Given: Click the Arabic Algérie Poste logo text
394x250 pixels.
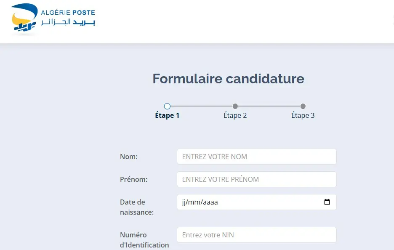Looking at the screenshot, I should coord(68,22).
